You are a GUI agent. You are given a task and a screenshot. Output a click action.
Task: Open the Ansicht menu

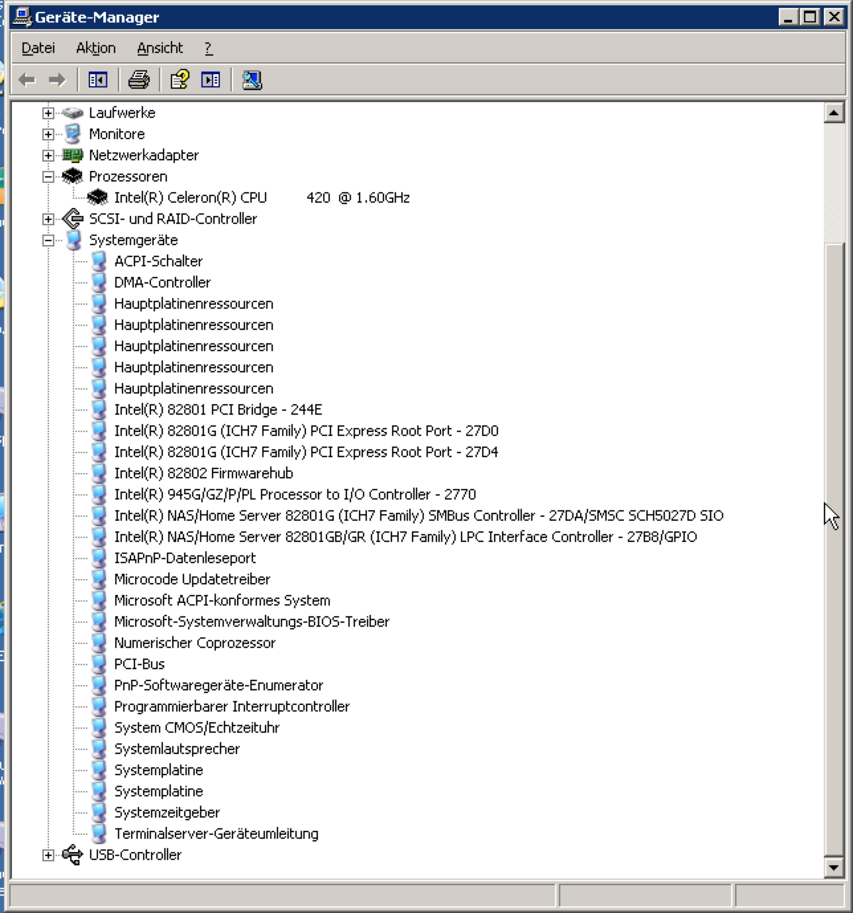point(160,48)
